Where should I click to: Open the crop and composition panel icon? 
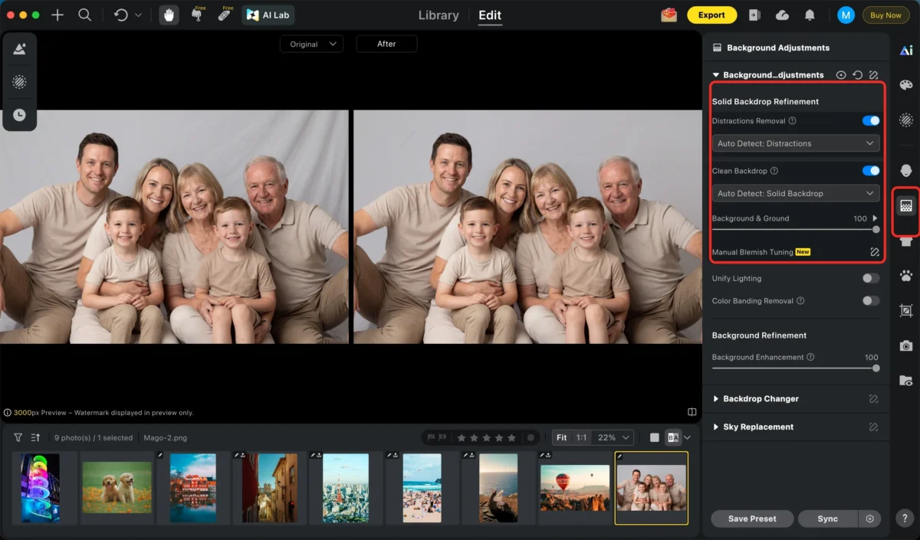click(x=905, y=311)
